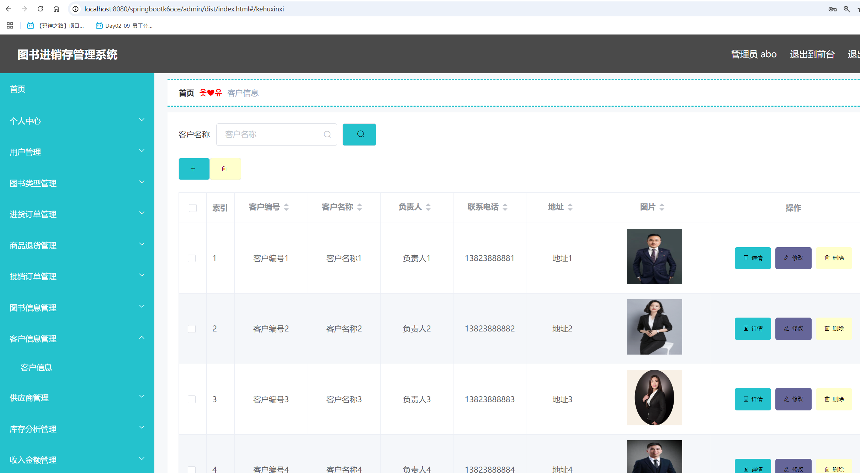The height and width of the screenshot is (473, 860).
Task: Click the plus icon to add a new customer
Action: pos(193,169)
